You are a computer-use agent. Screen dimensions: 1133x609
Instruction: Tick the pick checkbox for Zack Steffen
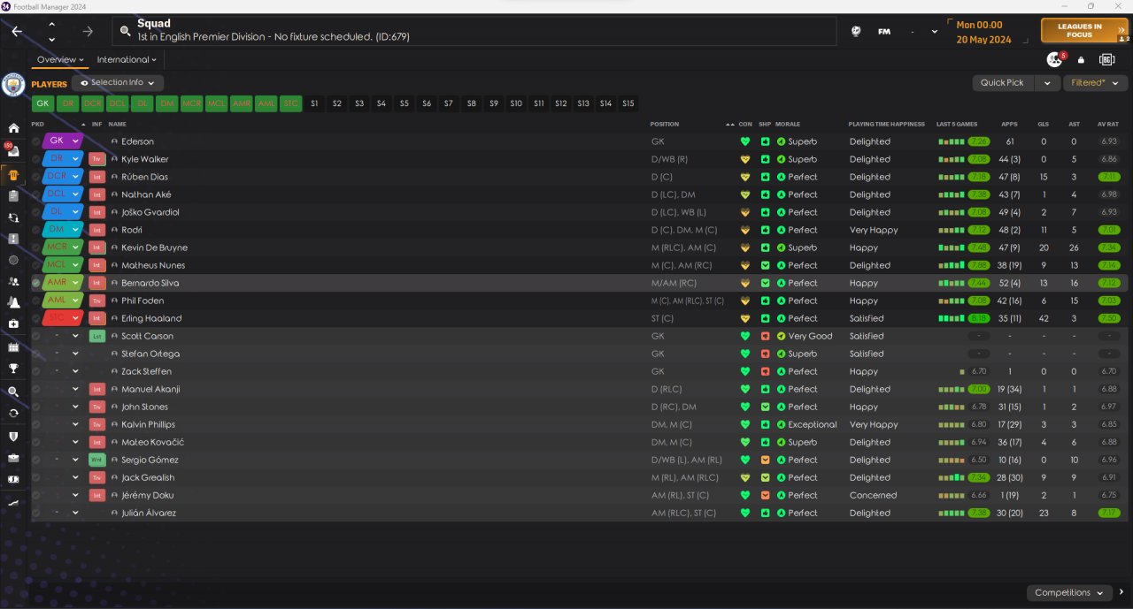coord(36,371)
